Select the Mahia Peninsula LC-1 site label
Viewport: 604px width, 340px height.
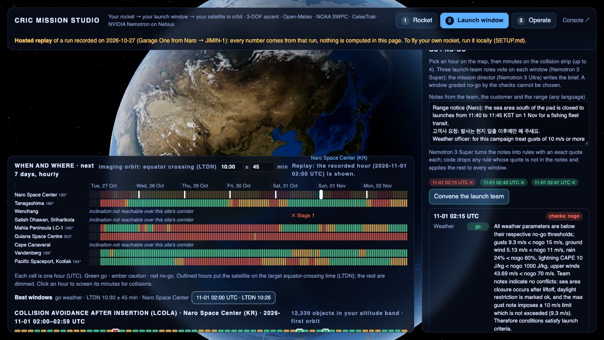coord(44,228)
